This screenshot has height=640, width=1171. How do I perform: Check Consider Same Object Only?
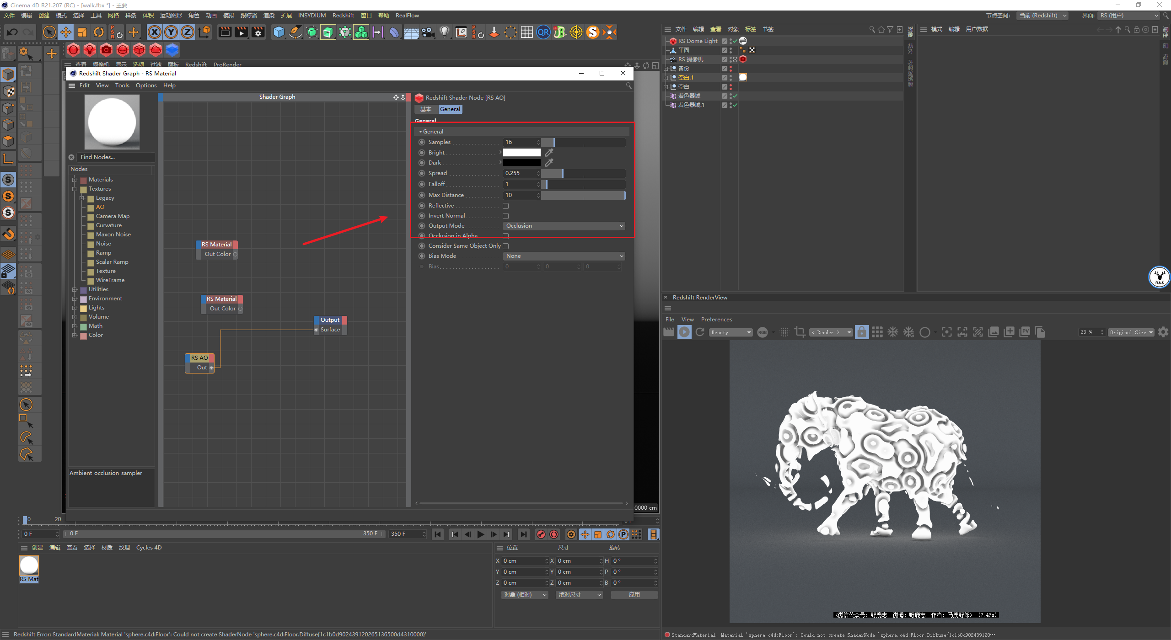505,246
